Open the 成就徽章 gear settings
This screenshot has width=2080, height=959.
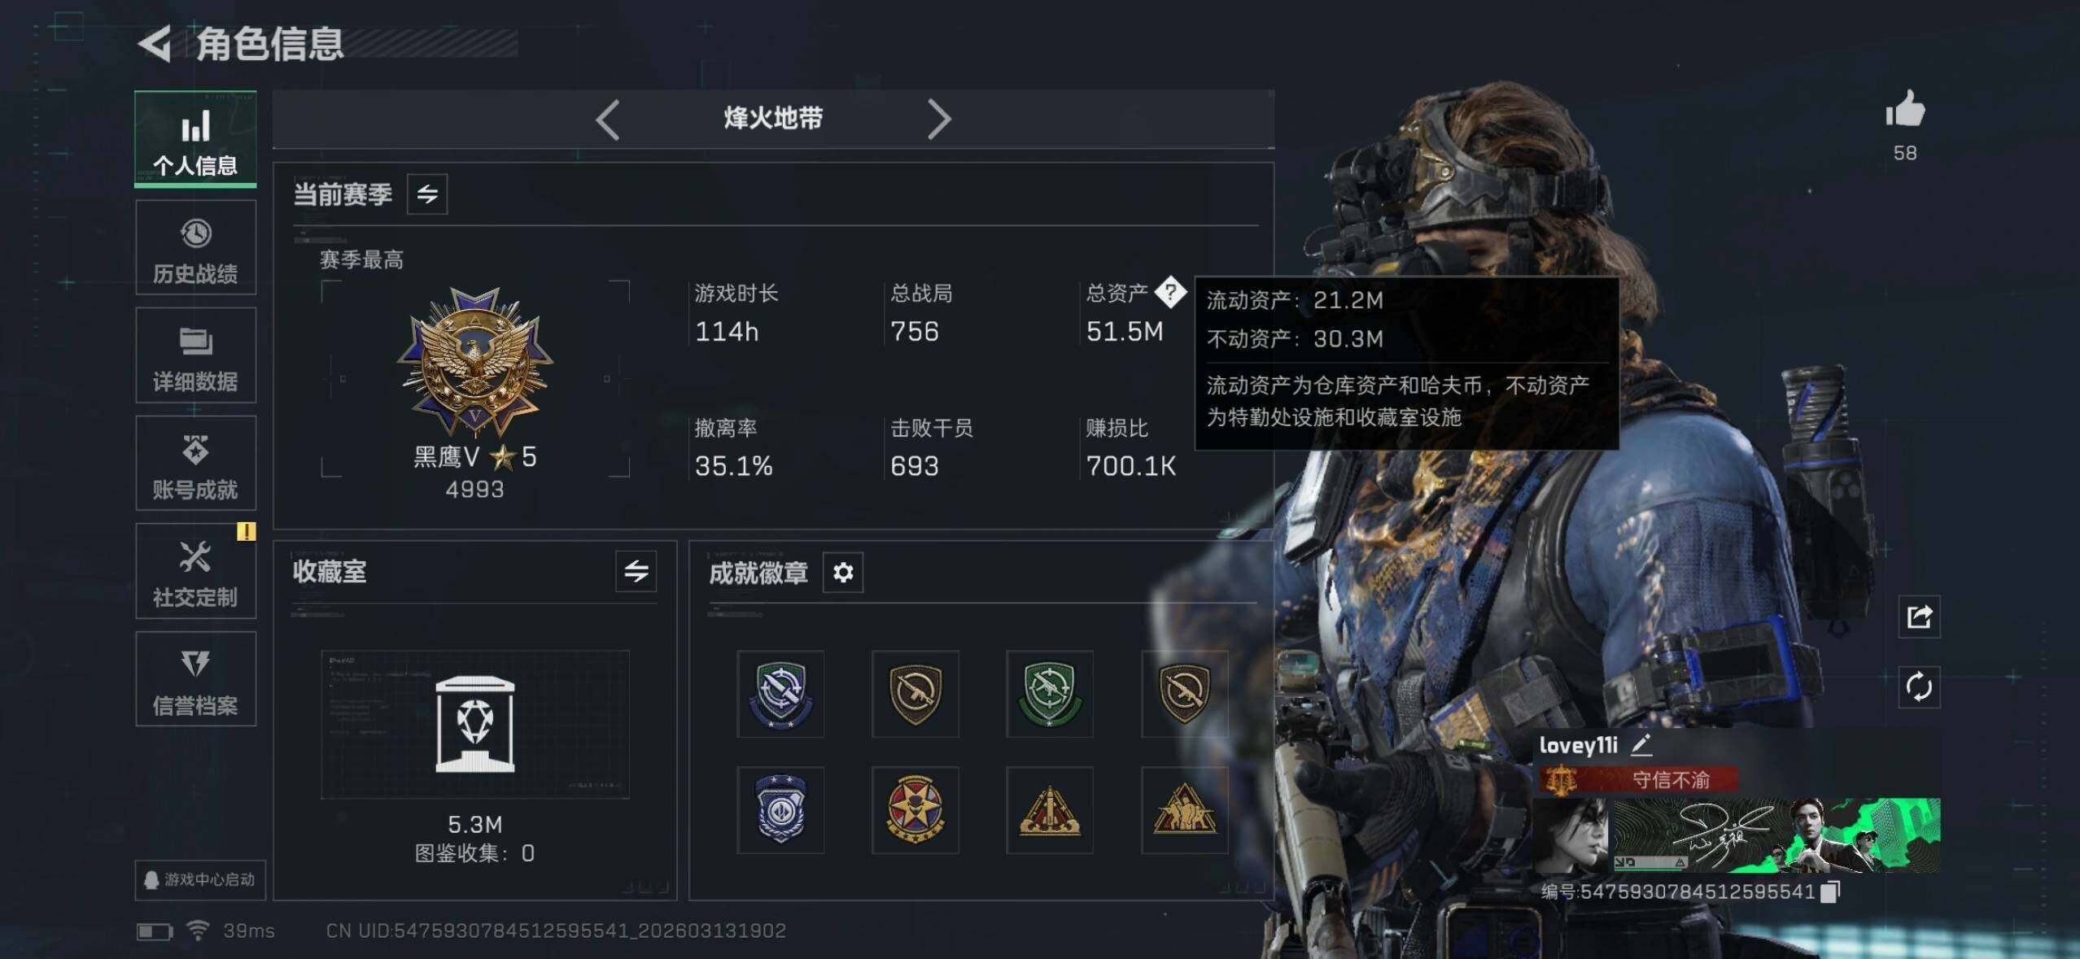pos(843,573)
